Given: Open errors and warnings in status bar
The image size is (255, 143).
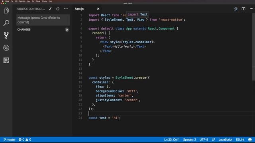Looking at the screenshot, I should point(25,139).
